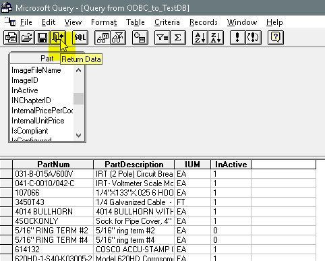Click the empty column header after InActive
This screenshot has height=261, width=325.
[x=283, y=165]
